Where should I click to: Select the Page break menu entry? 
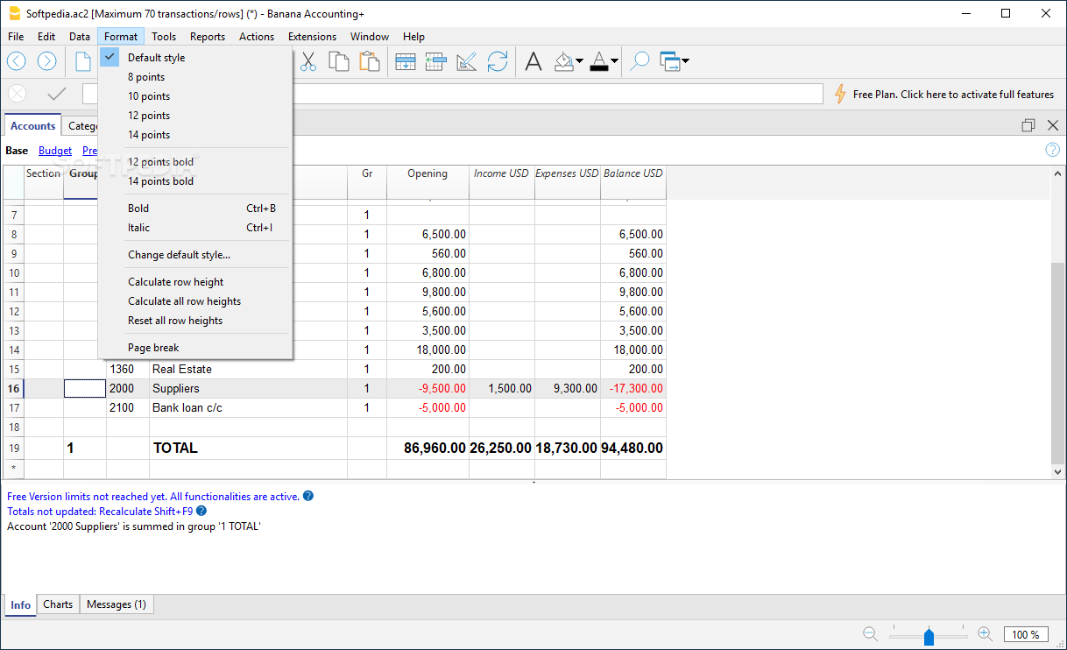pyautogui.click(x=195, y=348)
